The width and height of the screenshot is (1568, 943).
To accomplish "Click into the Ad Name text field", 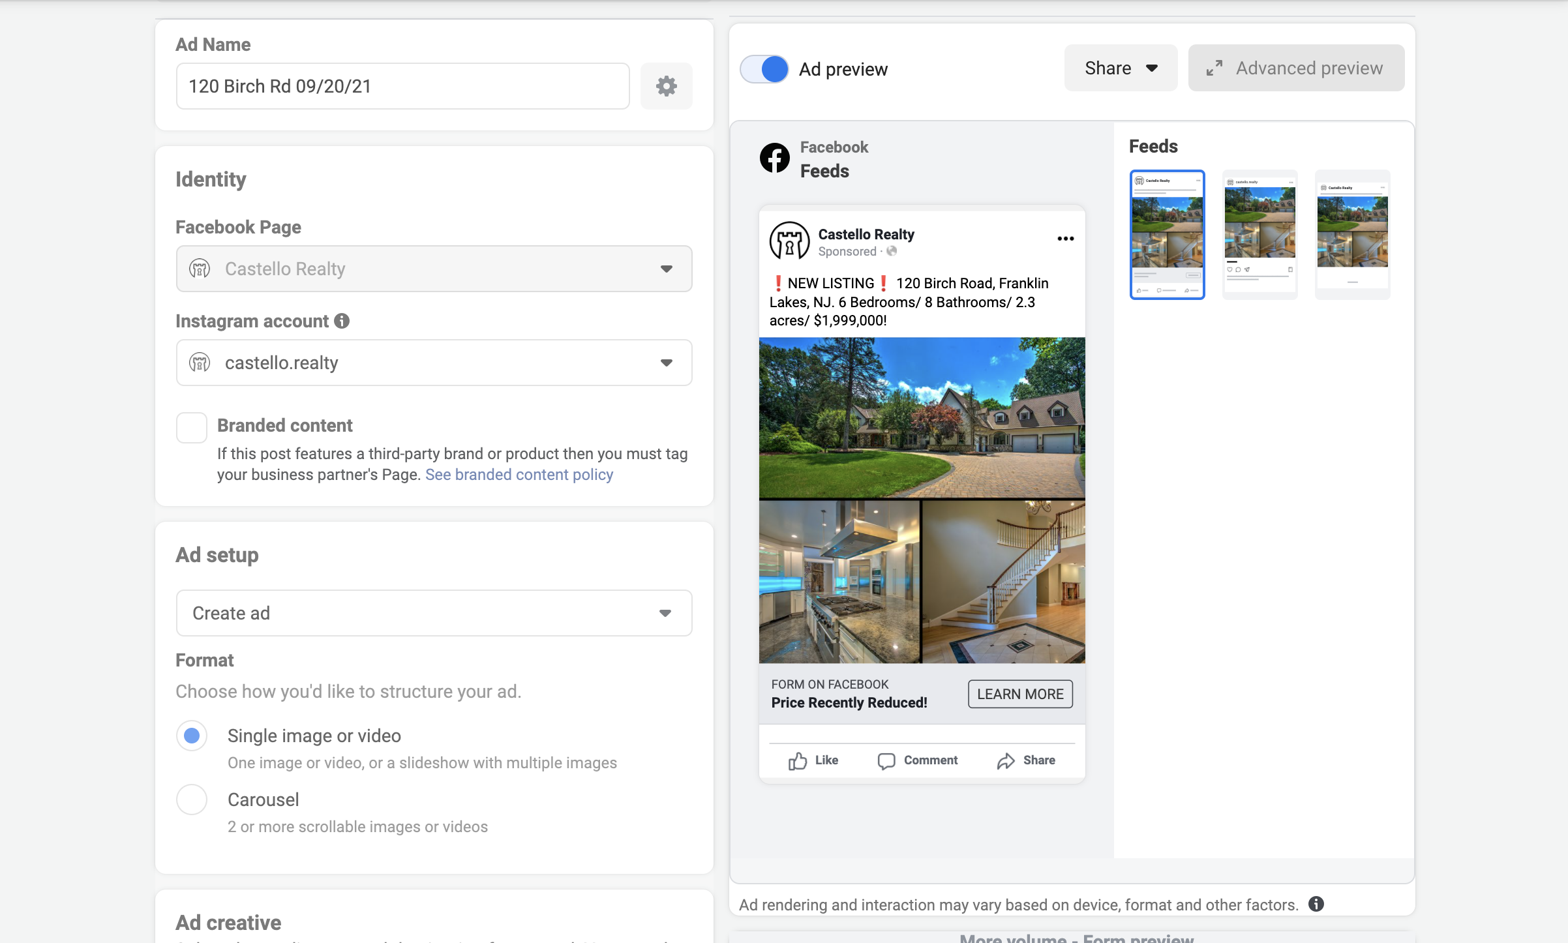I will tap(402, 86).
